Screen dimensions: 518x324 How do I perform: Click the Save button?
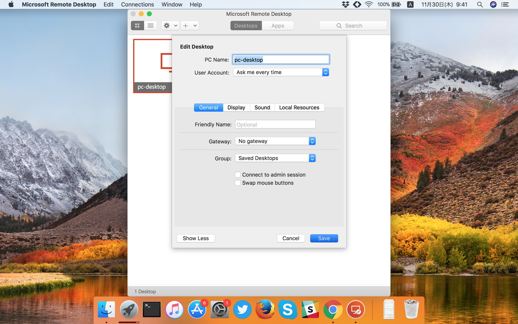point(324,238)
